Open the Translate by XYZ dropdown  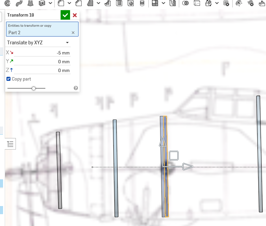[39, 43]
